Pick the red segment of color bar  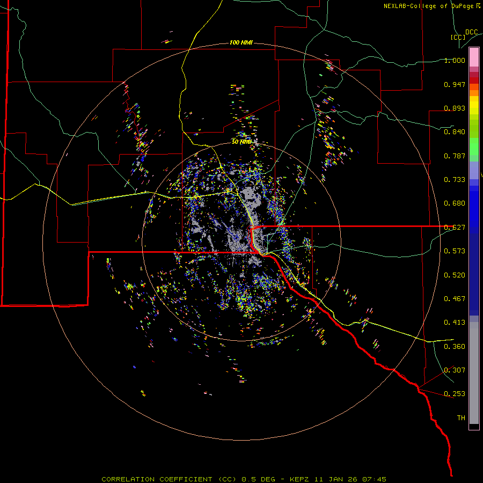click(474, 80)
